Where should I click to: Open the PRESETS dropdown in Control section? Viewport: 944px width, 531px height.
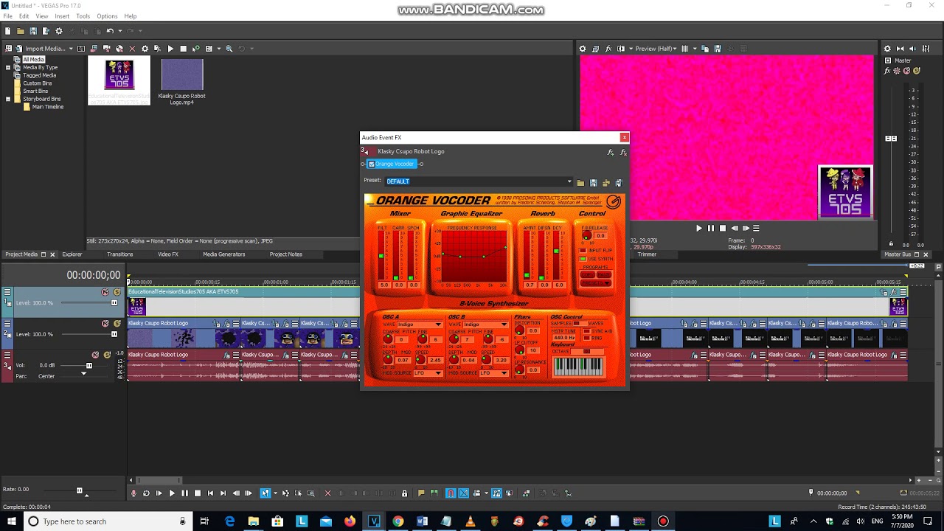point(596,283)
